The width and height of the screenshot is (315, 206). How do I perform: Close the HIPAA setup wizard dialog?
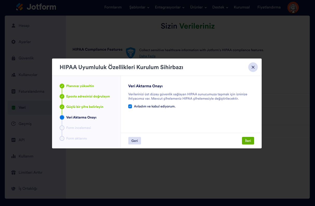(x=253, y=67)
